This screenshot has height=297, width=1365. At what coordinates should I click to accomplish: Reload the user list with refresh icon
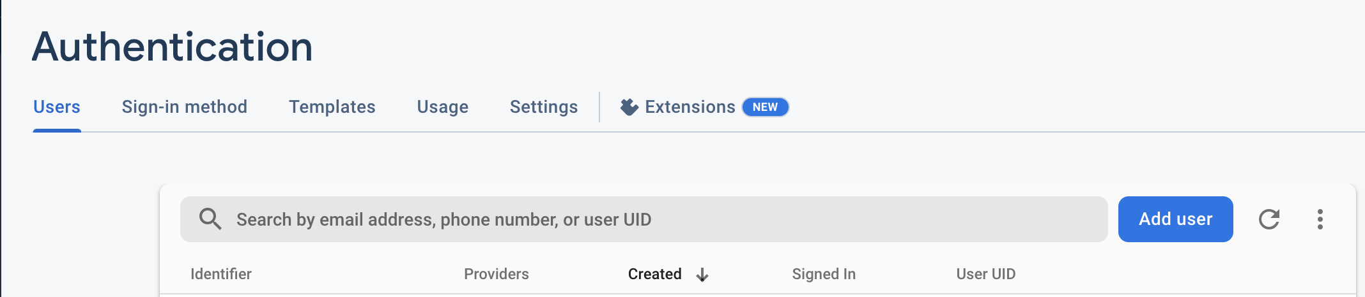coord(1269,219)
